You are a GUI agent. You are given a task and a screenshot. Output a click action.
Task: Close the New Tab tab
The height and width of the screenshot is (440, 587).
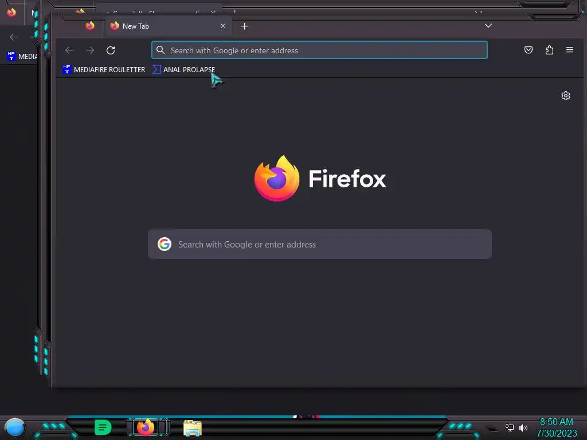click(223, 26)
